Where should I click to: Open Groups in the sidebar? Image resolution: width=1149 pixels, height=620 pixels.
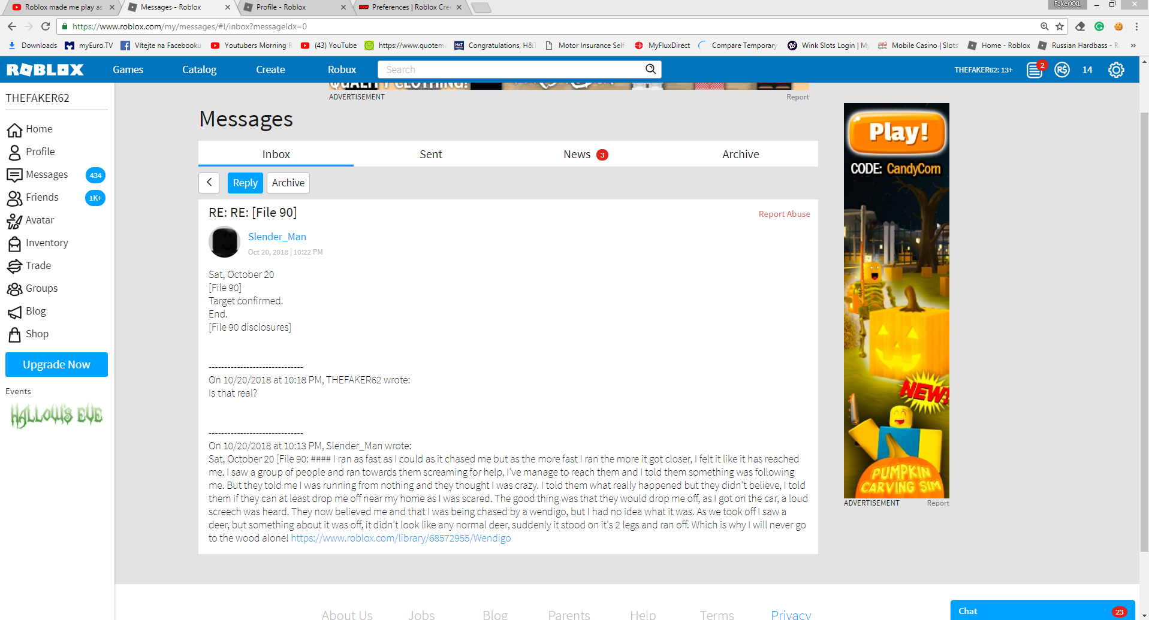(x=32, y=289)
